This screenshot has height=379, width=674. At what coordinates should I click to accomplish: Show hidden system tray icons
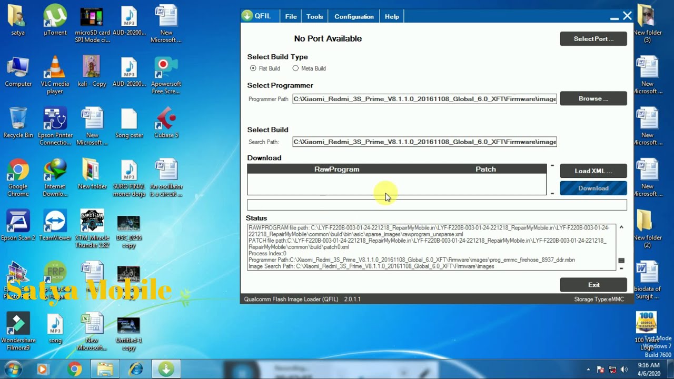click(x=588, y=370)
